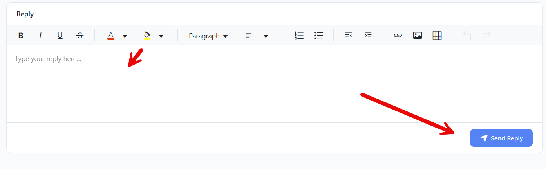Increase the text indent

(x=368, y=36)
